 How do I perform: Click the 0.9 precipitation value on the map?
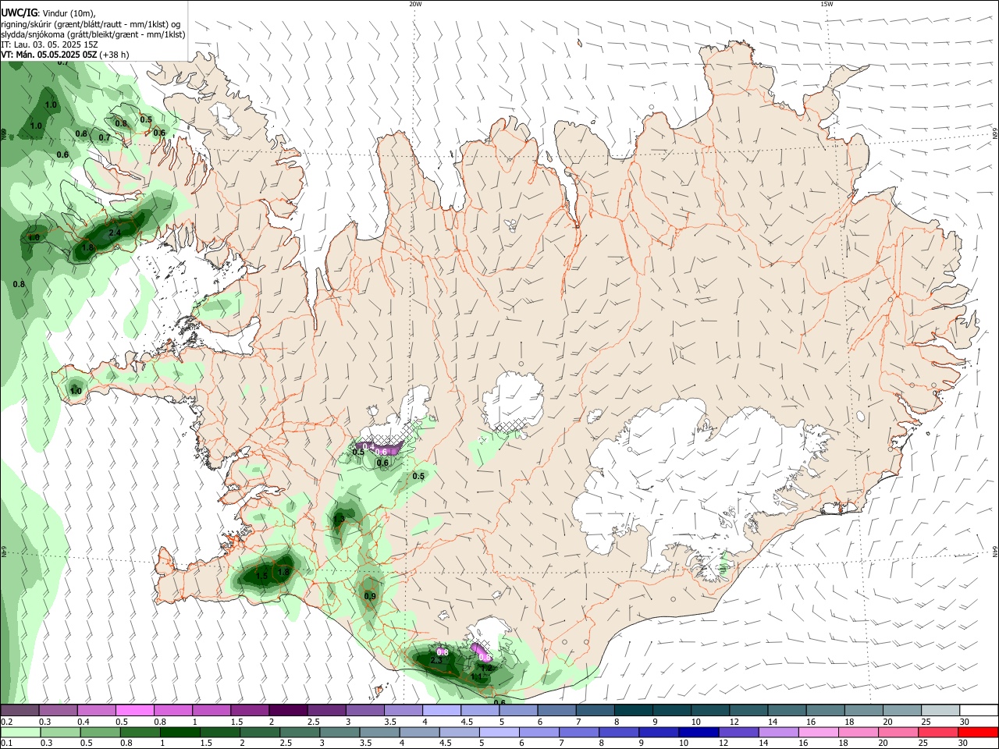coord(370,596)
